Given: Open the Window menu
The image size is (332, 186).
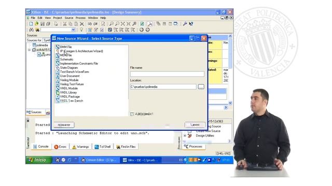Looking at the screenshot, I should pos(93,18).
